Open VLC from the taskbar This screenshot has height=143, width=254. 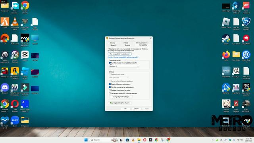pos(133,140)
